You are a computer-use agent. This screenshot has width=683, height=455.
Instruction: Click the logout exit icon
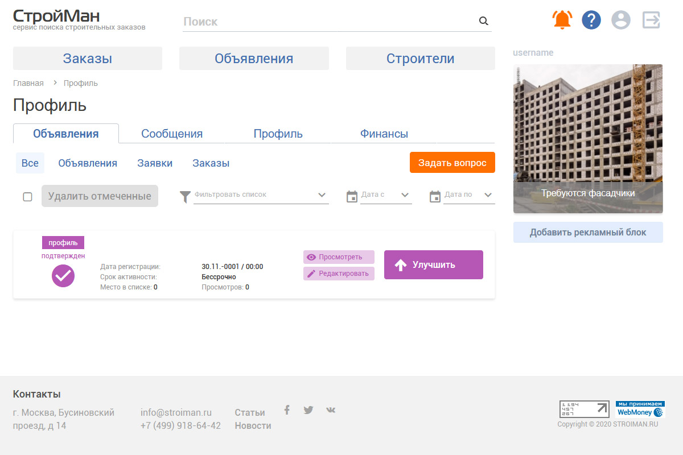[651, 20]
